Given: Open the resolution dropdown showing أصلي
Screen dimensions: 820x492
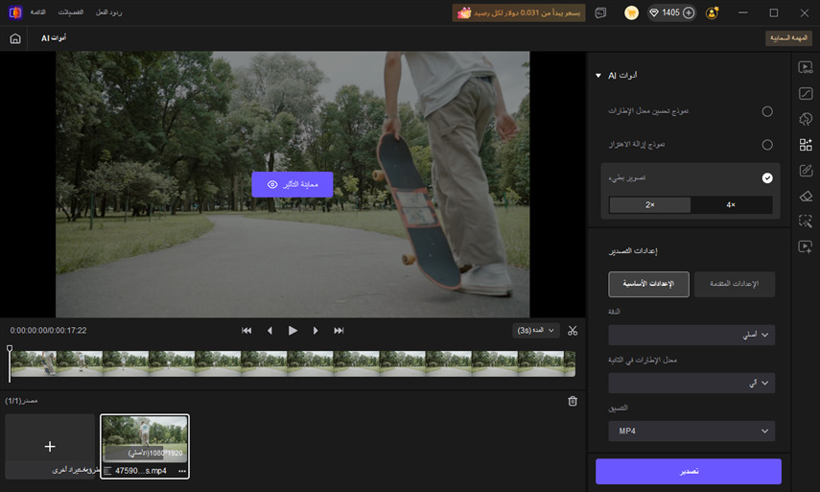Looking at the screenshot, I should pos(691,335).
